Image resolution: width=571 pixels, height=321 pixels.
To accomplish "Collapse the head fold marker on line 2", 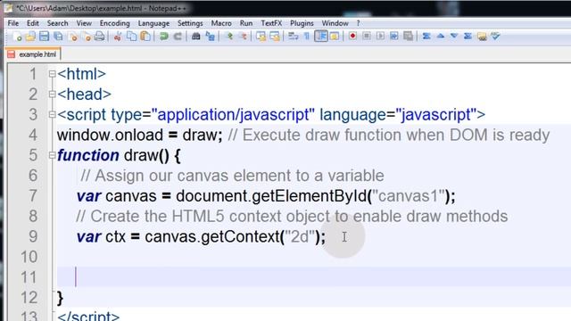I will pos(52,95).
